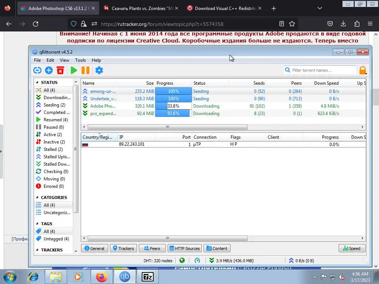Image resolution: width=379 pixels, height=284 pixels.
Task: Show hidden tray icons arrow
Action: (x=315, y=277)
